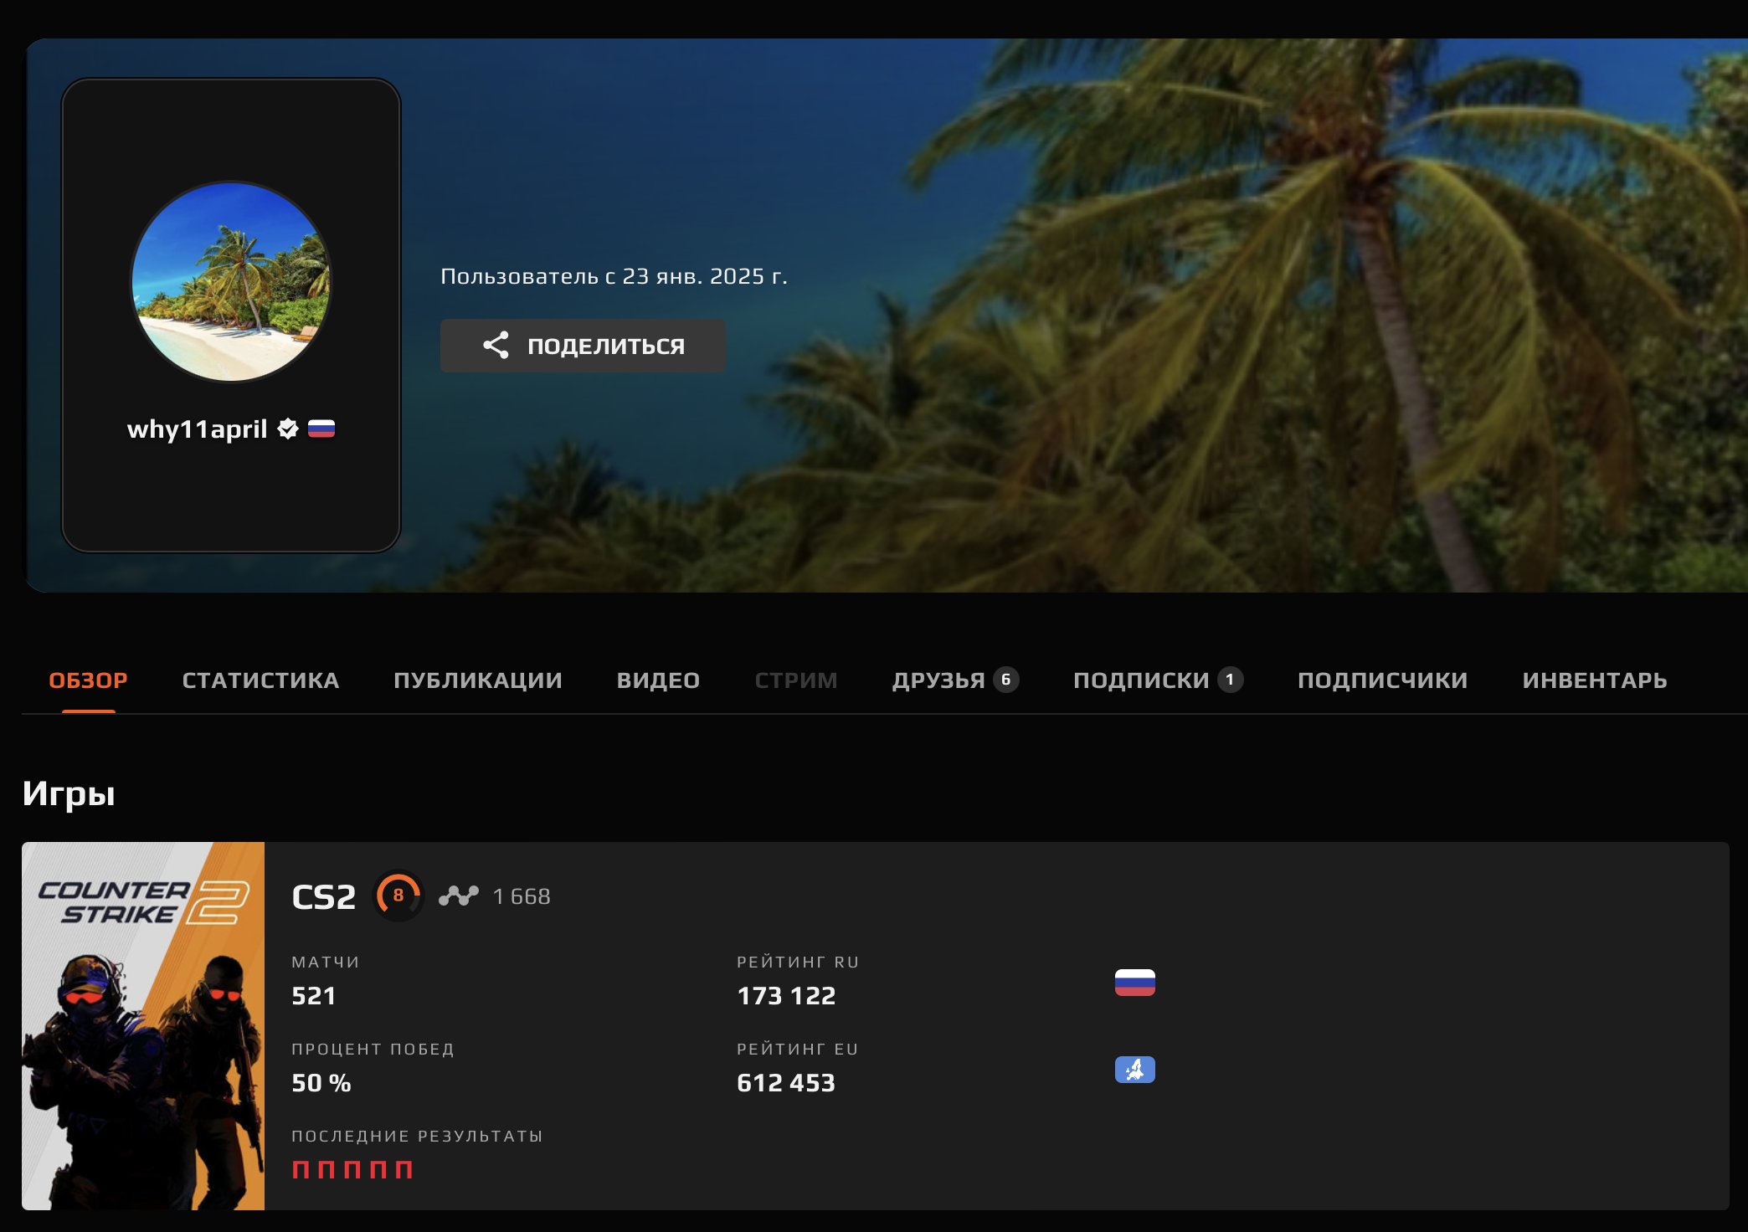Click the first red loss marker in results
1748x1232 pixels.
pyautogui.click(x=301, y=1169)
